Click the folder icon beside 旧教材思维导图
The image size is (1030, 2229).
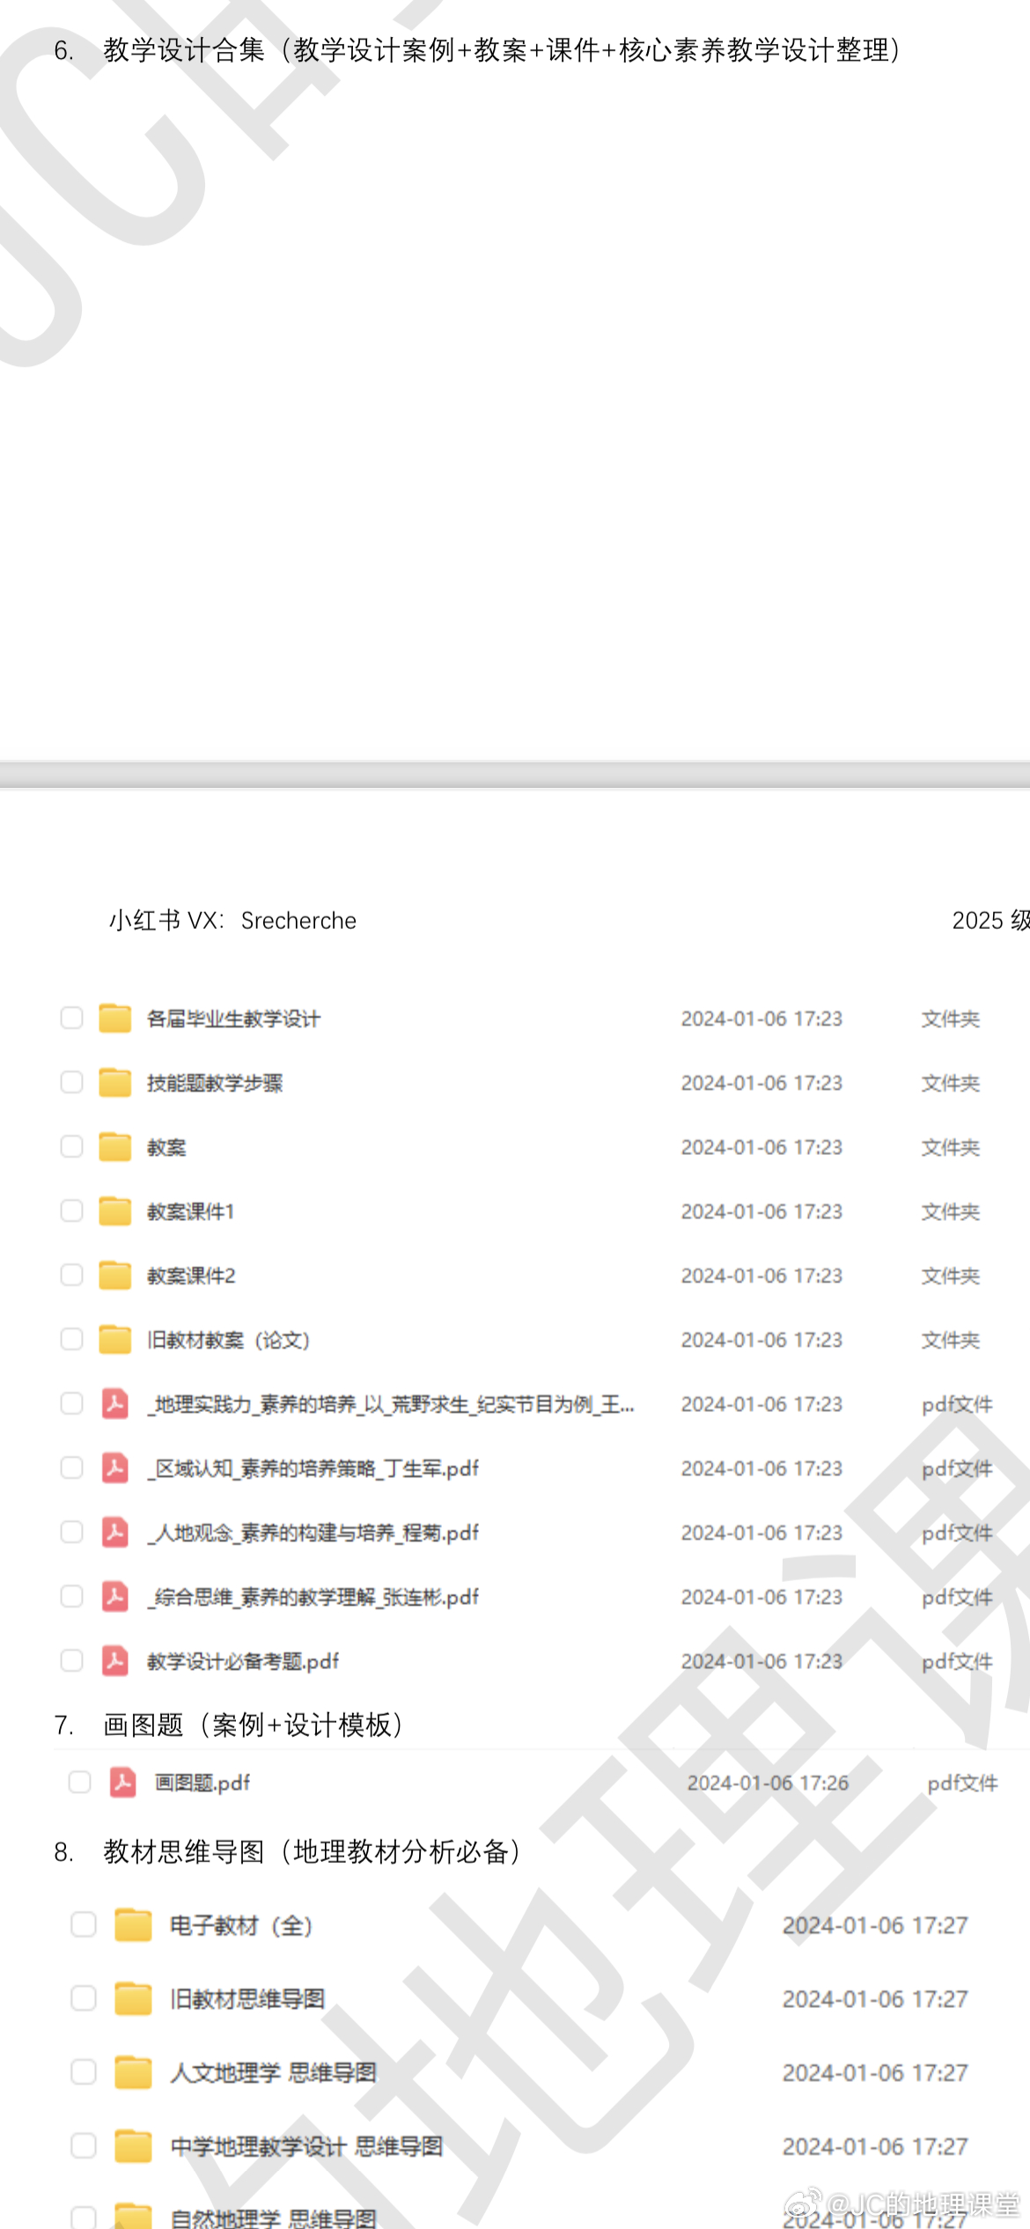tap(134, 1999)
